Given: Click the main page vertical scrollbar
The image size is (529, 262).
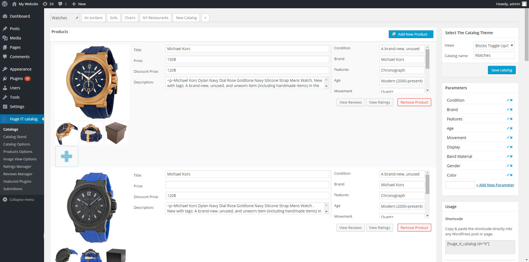Looking at the screenshot, I should click(527, 35).
